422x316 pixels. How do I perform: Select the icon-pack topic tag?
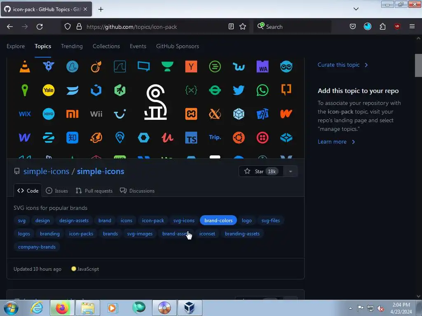153,221
